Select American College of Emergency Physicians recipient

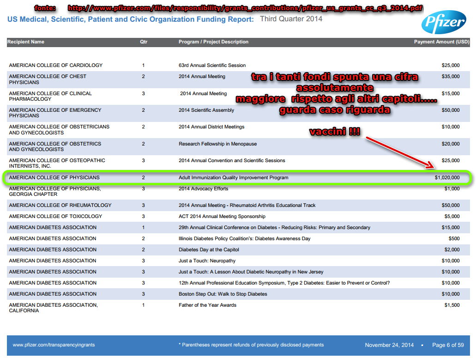point(55,113)
